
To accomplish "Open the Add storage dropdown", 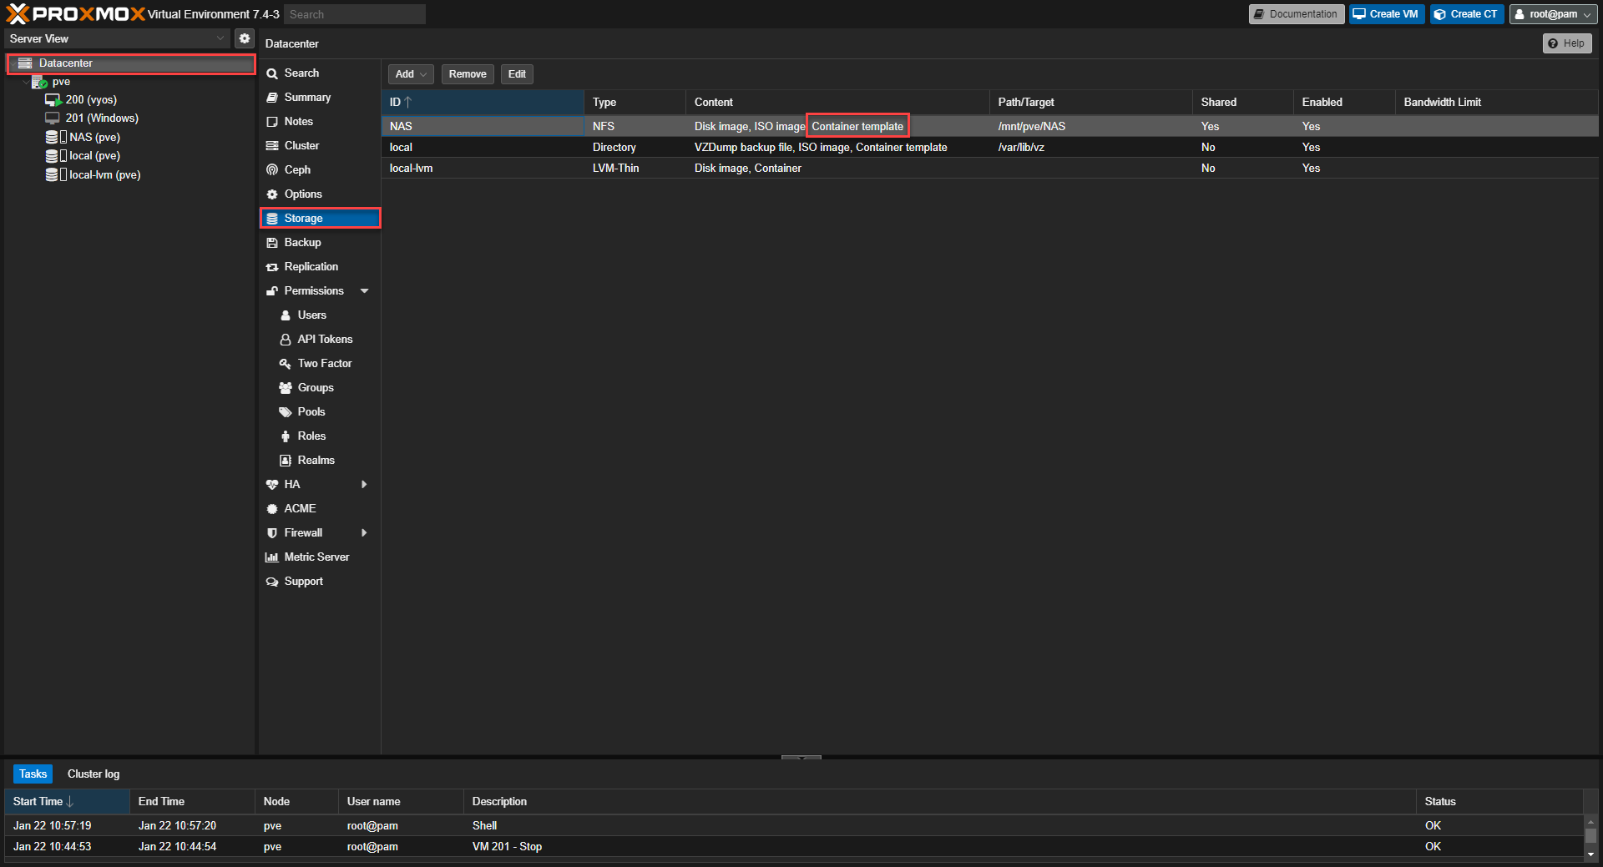I will (411, 74).
